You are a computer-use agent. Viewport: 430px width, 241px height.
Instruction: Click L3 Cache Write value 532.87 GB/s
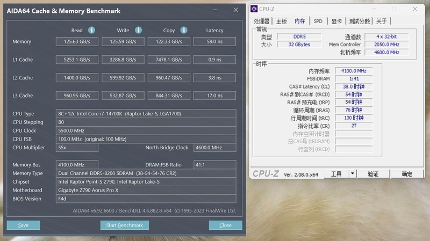coord(123,96)
